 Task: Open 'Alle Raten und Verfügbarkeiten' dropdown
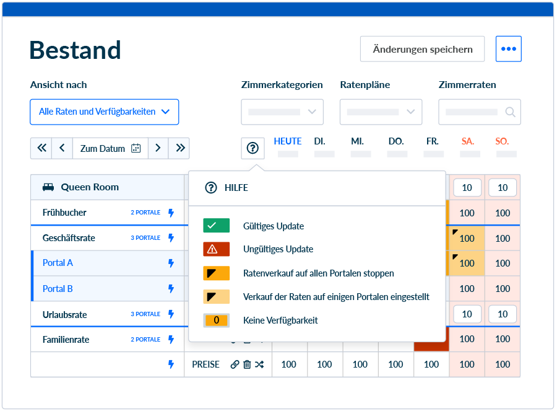[104, 112]
